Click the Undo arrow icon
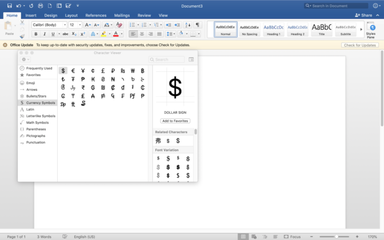The image size is (384, 240). [19, 6]
